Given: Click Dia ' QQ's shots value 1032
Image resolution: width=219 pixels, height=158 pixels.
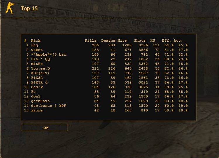Looking at the screenshot, I should pos(143,59).
